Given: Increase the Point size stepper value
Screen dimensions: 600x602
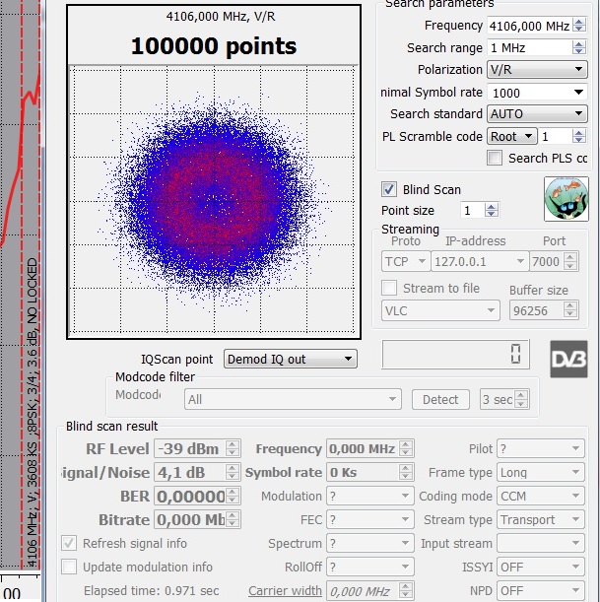Looking at the screenshot, I should pos(492,206).
